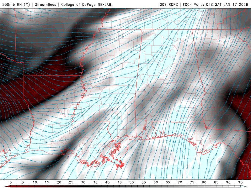
Task: Click 'Valid: 04Z SAT JAN 17 2026' text
Action: click(221, 4)
